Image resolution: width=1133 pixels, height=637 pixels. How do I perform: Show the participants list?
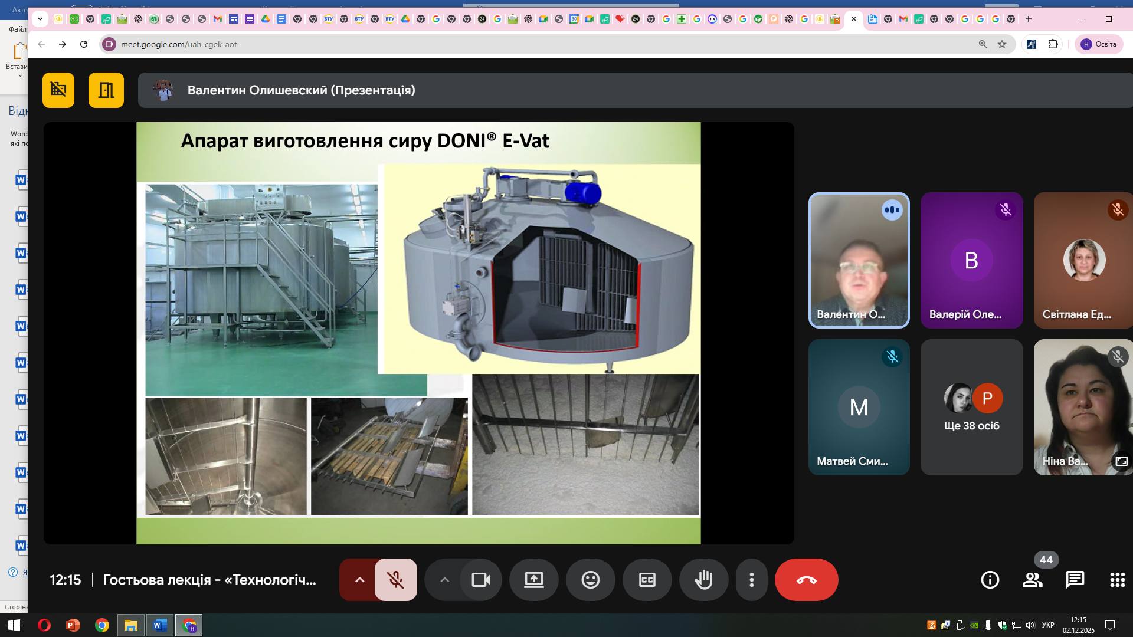[1032, 580]
